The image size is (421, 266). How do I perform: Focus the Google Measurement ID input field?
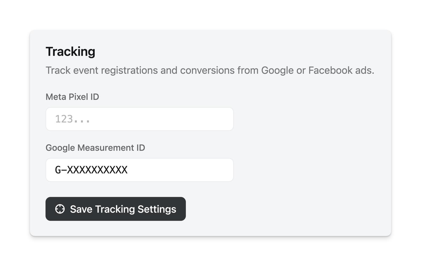coord(139,170)
